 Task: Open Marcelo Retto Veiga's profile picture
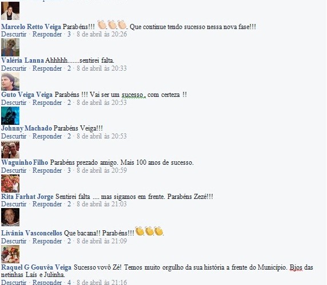[x=10, y=11]
